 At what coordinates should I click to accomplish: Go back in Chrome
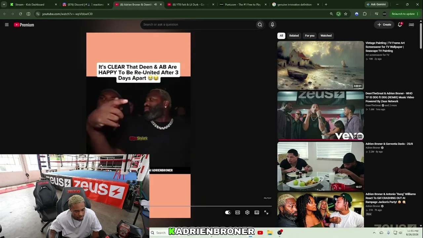point(5,14)
